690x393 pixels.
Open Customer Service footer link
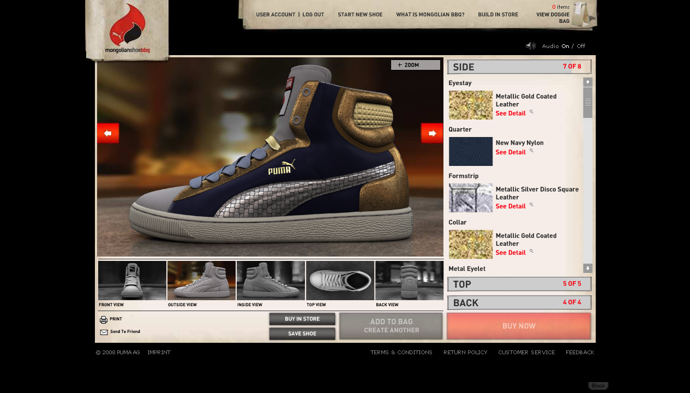[526, 353]
